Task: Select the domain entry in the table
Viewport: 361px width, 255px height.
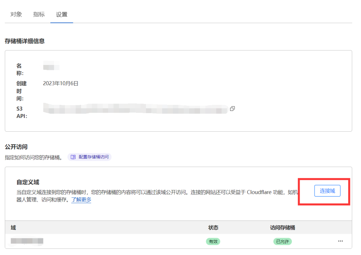Action: pyautogui.click(x=26, y=241)
